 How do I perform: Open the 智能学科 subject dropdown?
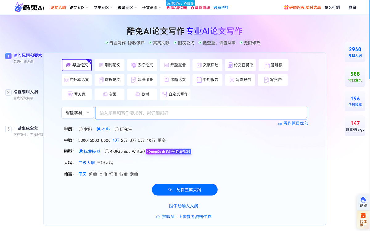point(77,113)
